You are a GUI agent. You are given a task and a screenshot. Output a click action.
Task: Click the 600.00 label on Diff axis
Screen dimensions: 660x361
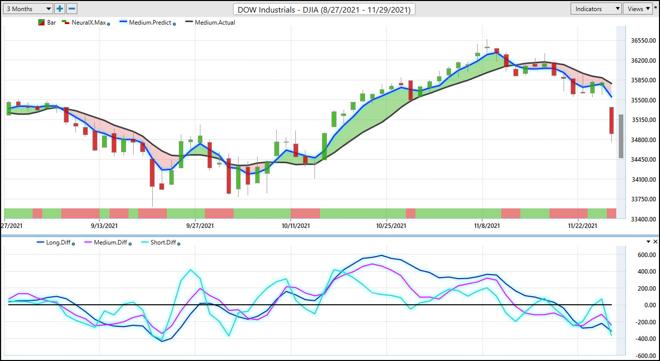pos(647,255)
